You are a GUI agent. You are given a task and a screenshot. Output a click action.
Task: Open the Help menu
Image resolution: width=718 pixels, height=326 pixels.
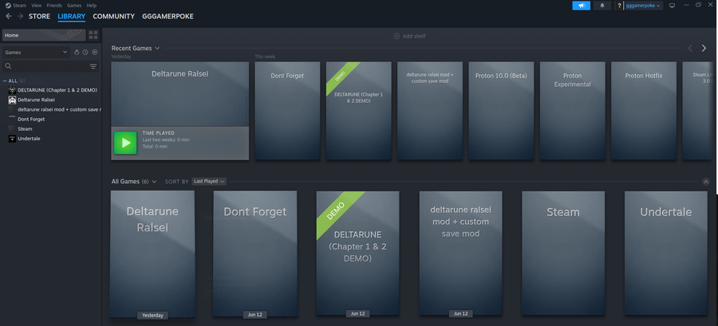tap(92, 6)
